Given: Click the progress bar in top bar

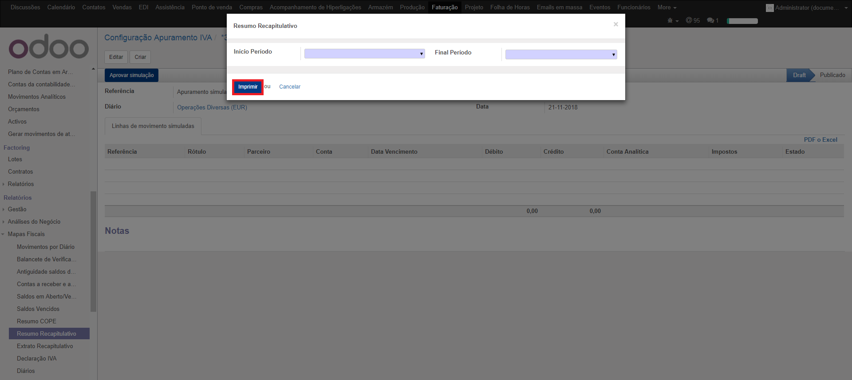Looking at the screenshot, I should click(x=742, y=21).
